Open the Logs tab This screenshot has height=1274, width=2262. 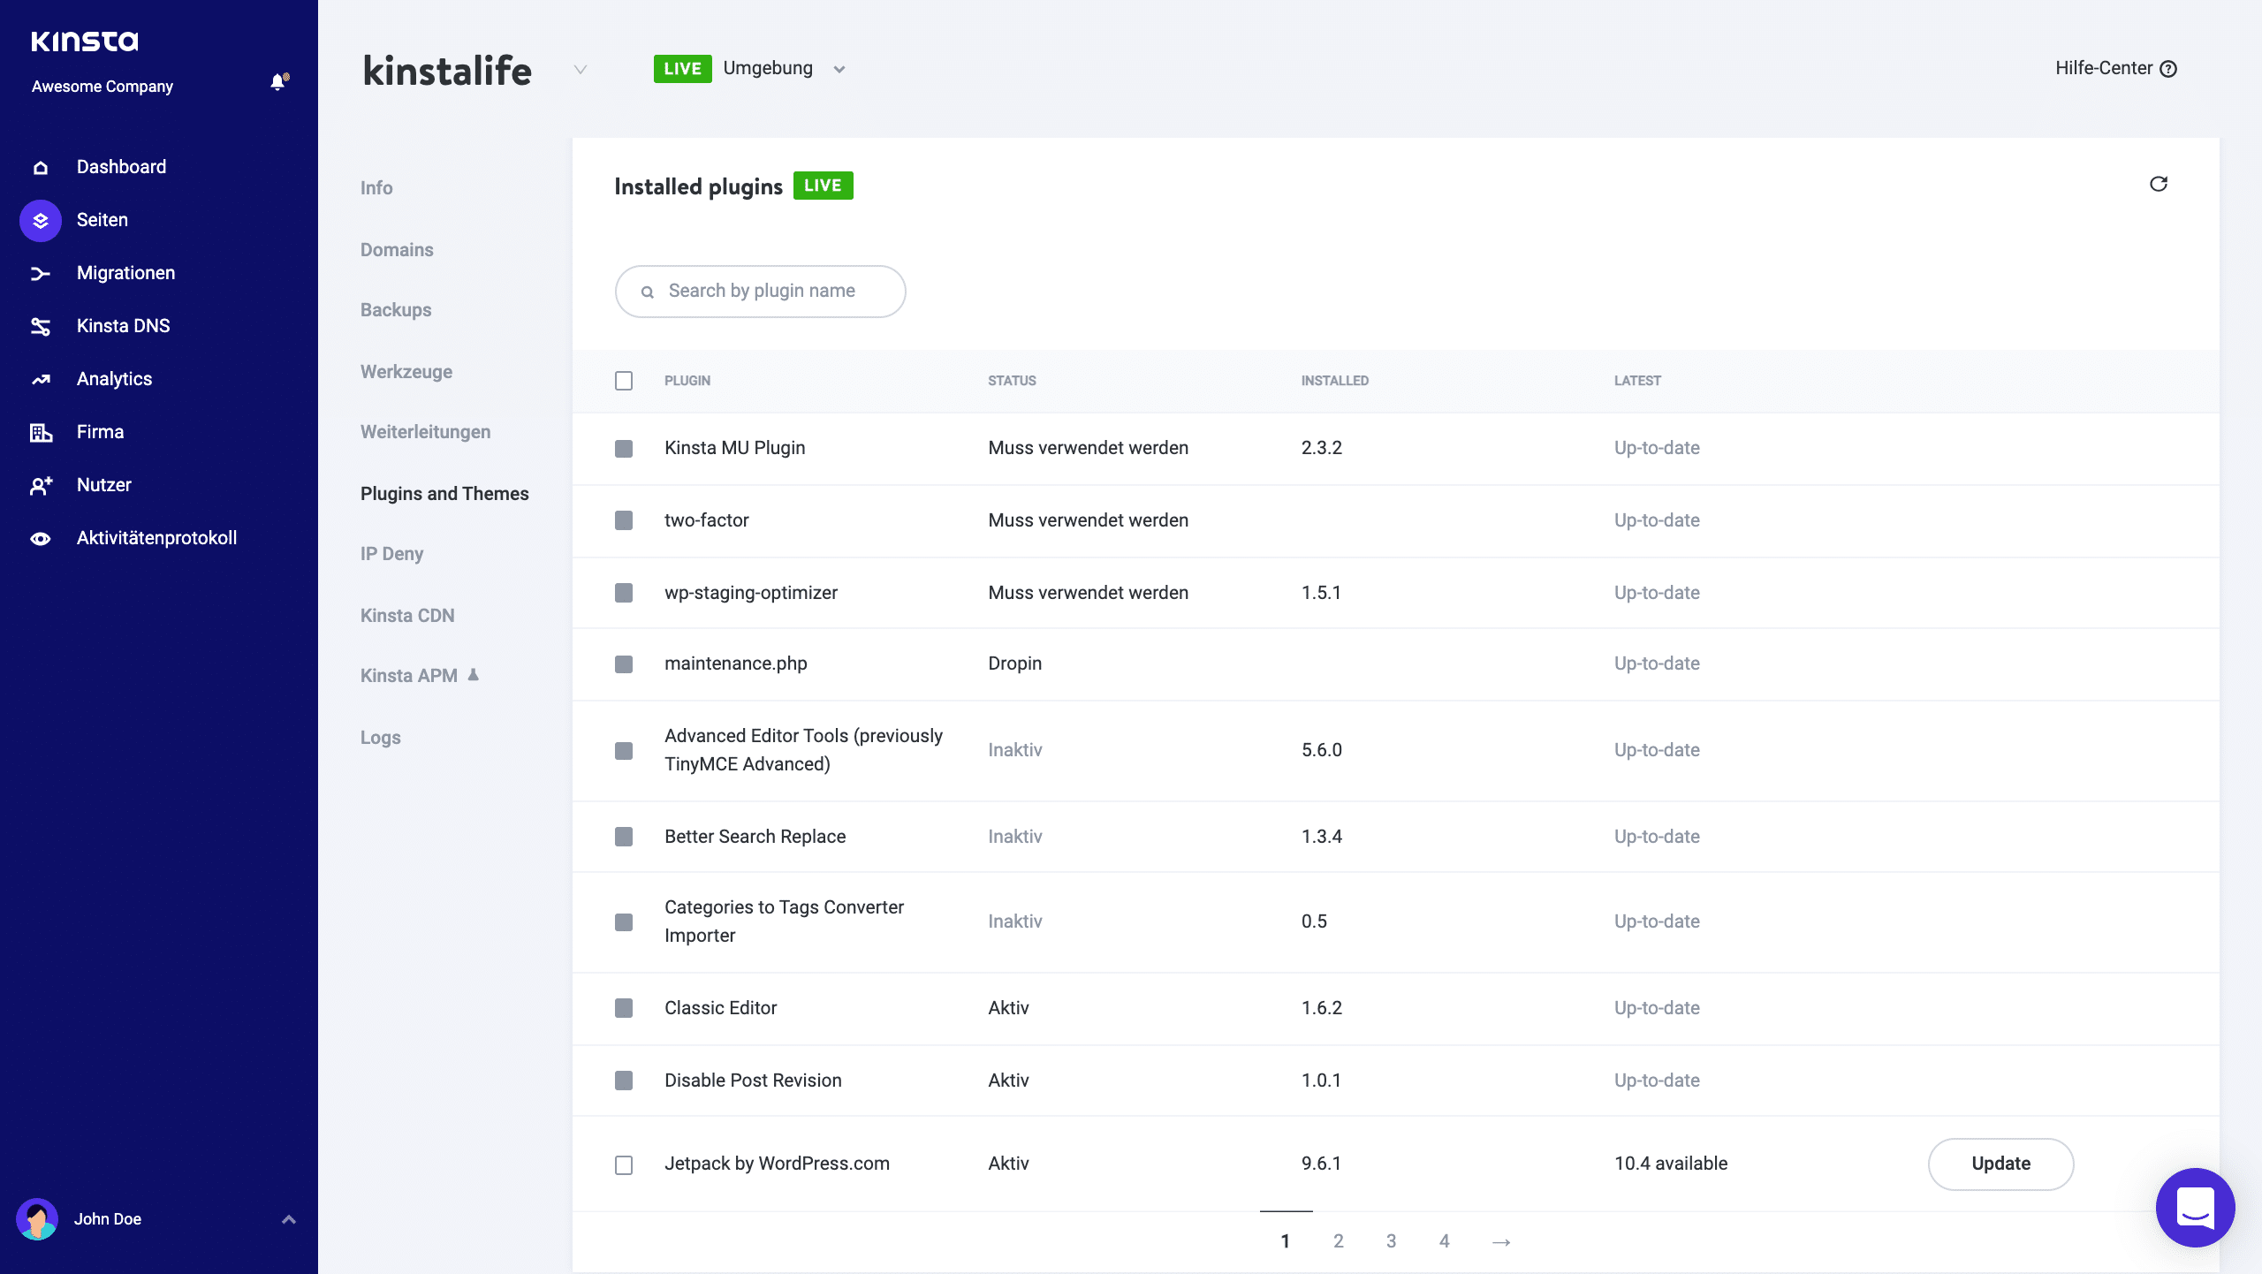pos(381,738)
